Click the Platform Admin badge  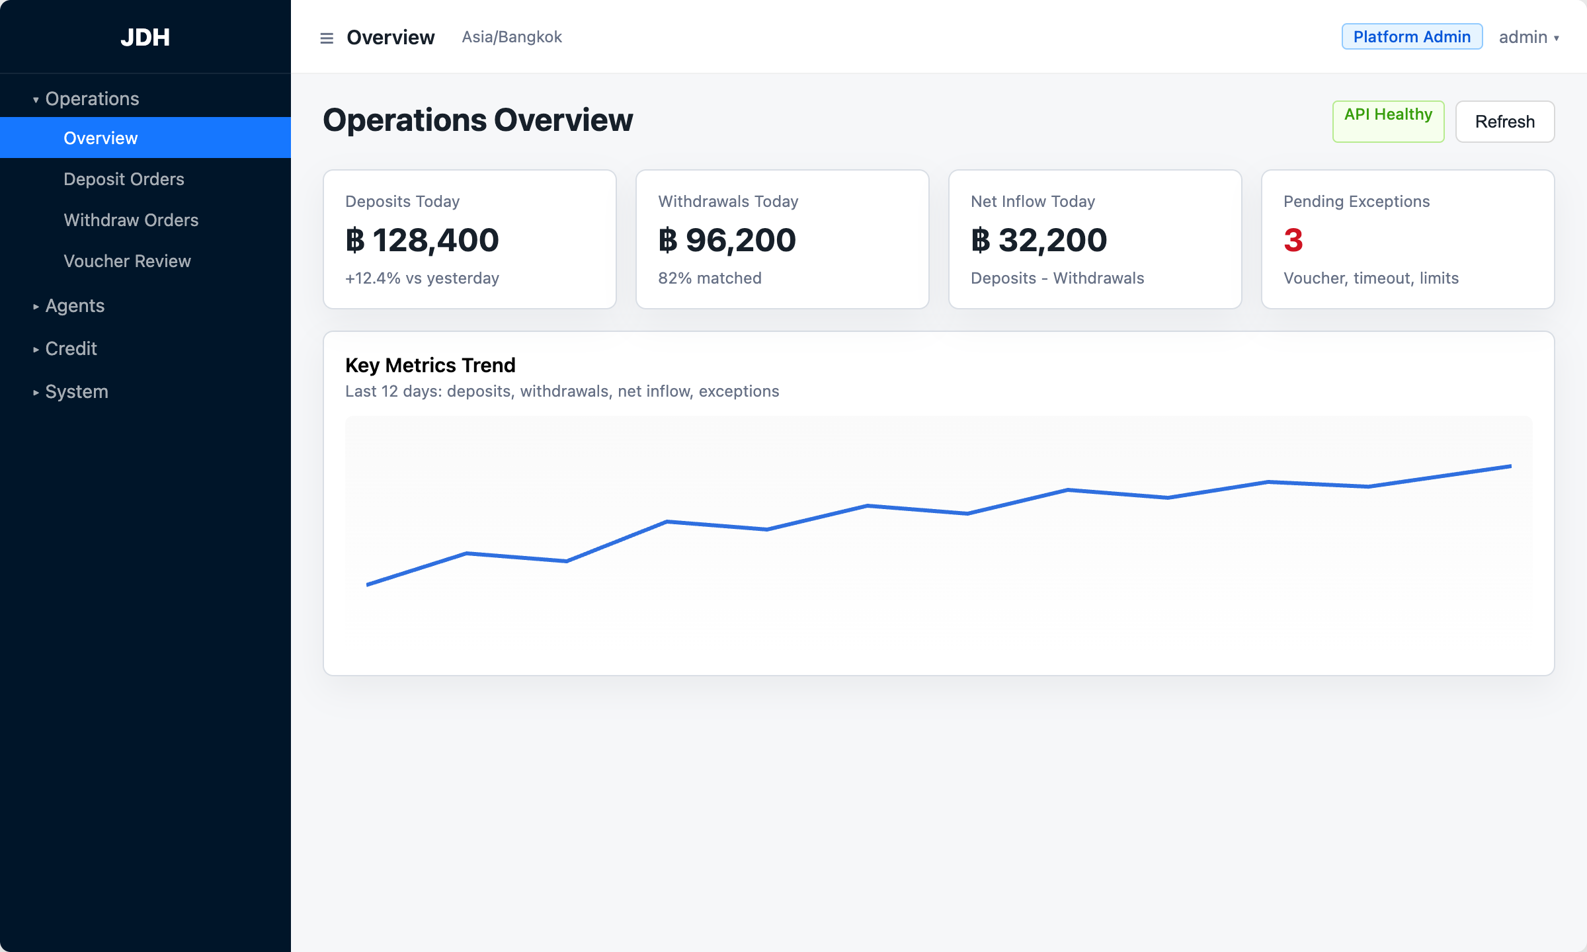(x=1412, y=36)
